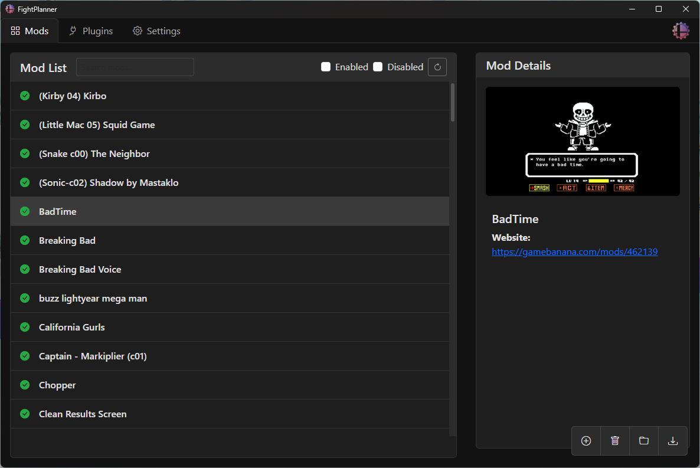Enable the Enabled filter checkbox
This screenshot has width=700, height=468.
[x=326, y=67]
